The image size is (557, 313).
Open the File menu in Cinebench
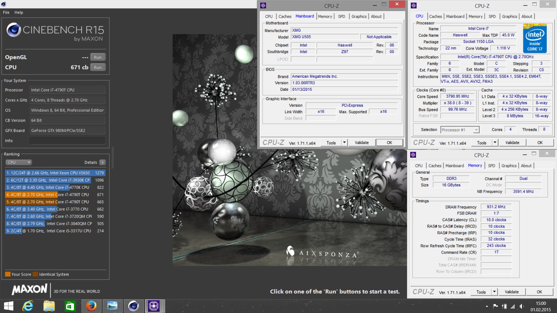[6, 12]
